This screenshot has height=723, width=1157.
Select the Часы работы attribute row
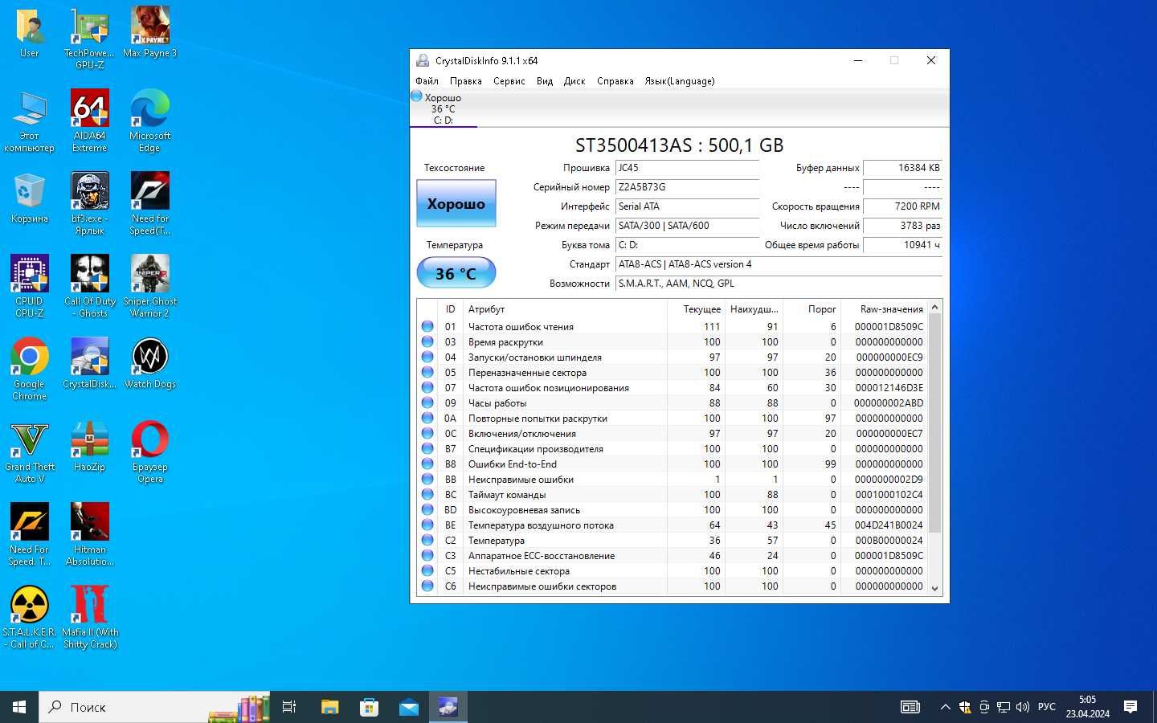coord(673,402)
